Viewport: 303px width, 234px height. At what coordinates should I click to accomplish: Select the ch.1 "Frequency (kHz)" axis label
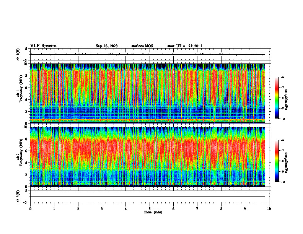click(21, 89)
